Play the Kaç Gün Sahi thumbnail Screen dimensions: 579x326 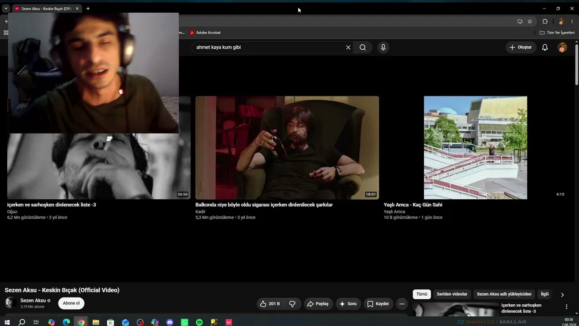(x=475, y=148)
